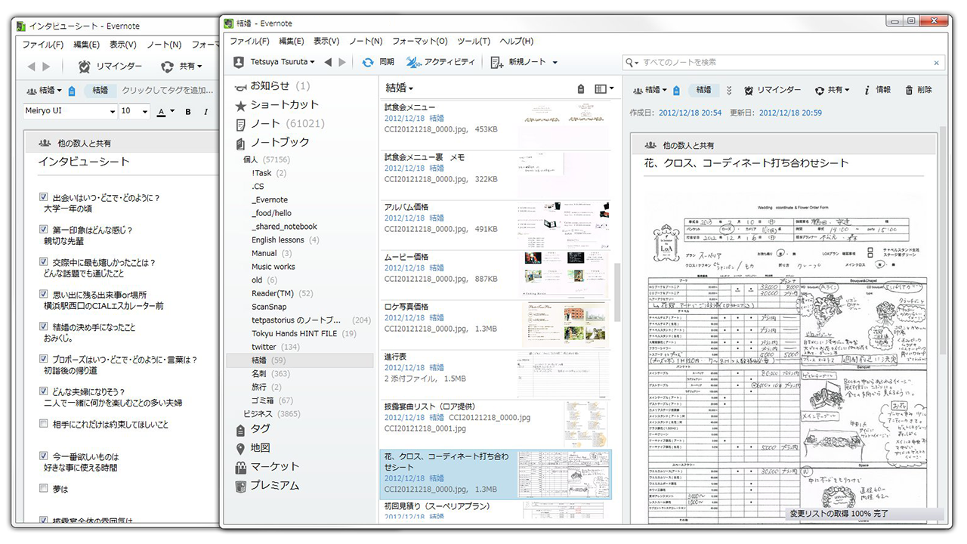Open the note list view options dropdown
The width and height of the screenshot is (967, 544).
click(x=604, y=88)
